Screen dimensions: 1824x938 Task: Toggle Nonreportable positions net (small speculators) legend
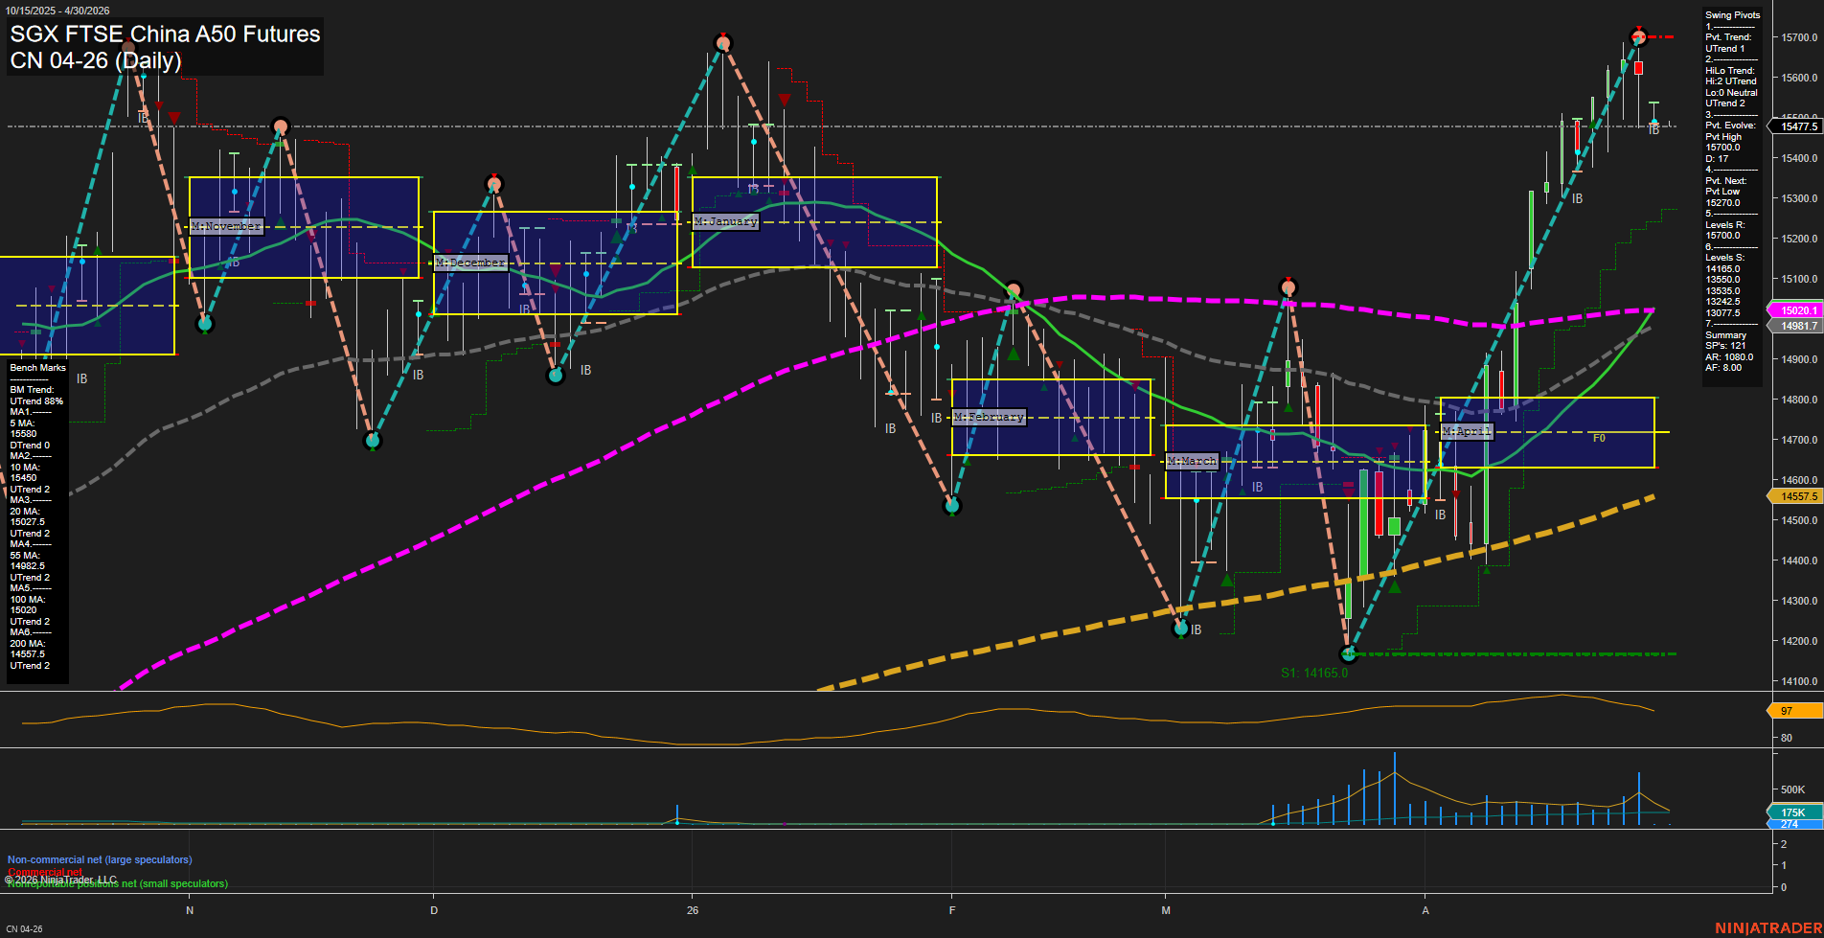(117, 883)
